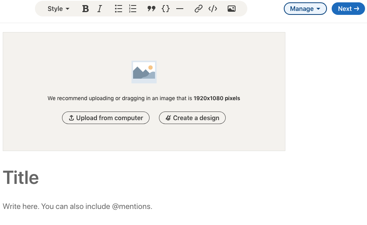
Task: Insert an image using toolbar picture icon
Action: tap(232, 9)
